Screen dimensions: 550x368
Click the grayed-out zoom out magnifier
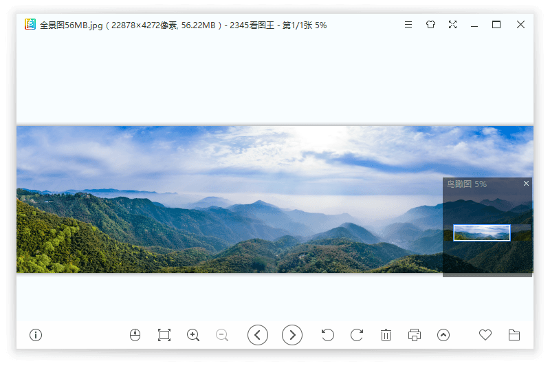click(x=222, y=335)
